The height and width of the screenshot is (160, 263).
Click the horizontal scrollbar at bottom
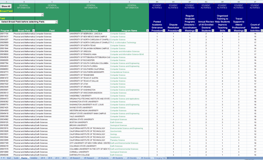(x=215, y=158)
